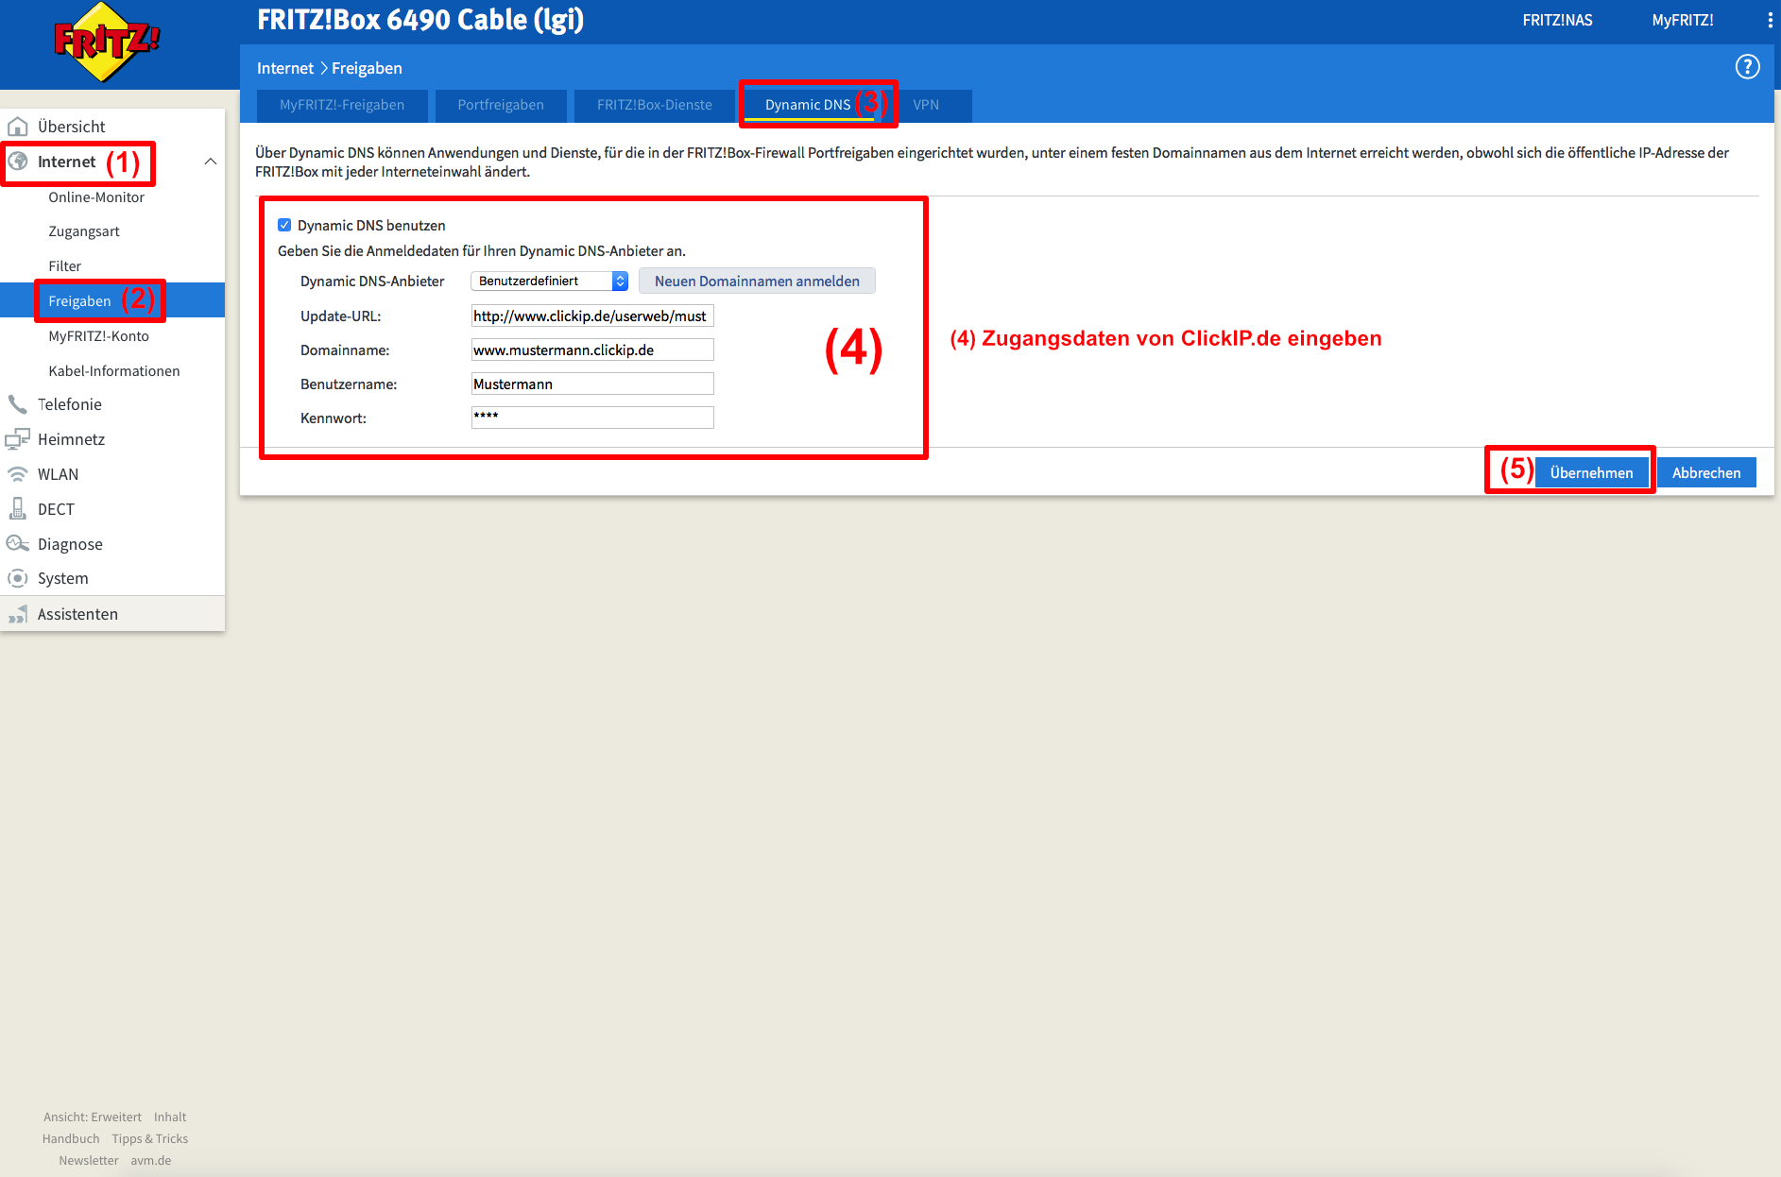
Task: Click the Abbrechen button
Action: [x=1705, y=472]
